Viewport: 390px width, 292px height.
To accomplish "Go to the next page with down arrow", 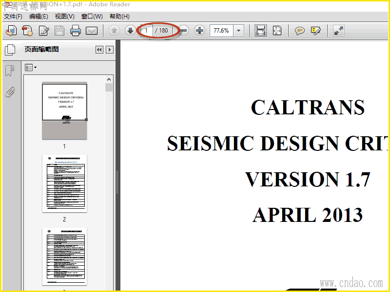I will 130,31.
